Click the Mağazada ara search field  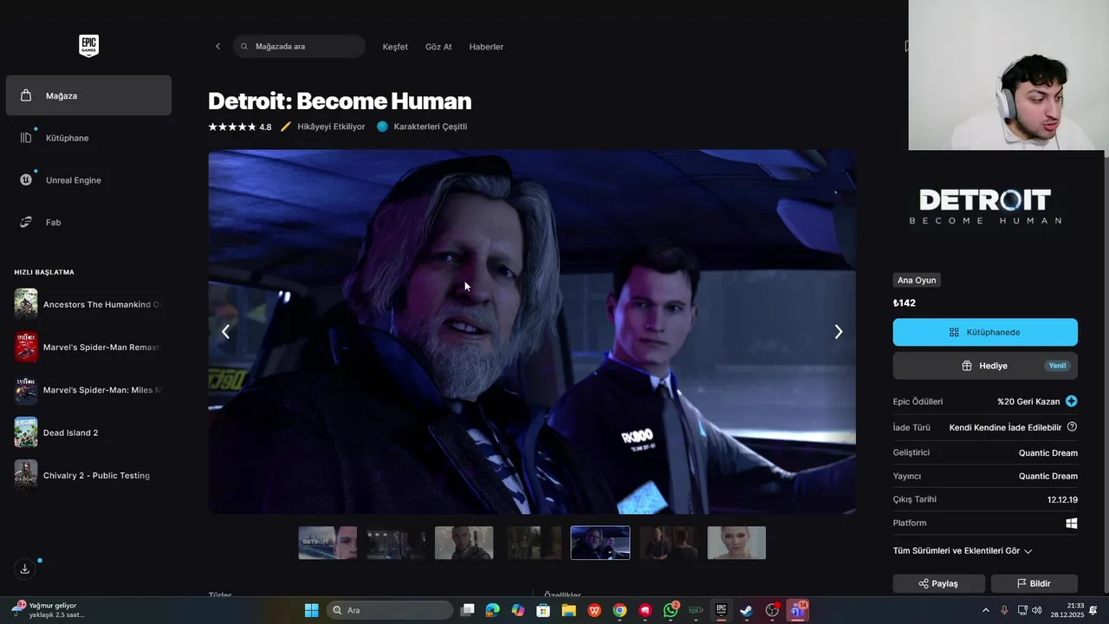pos(299,47)
